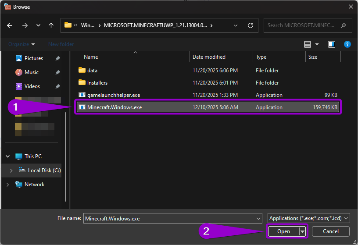Screen dimensions: 358x245
Task: Click the Forward navigation arrow
Action: 25,25
